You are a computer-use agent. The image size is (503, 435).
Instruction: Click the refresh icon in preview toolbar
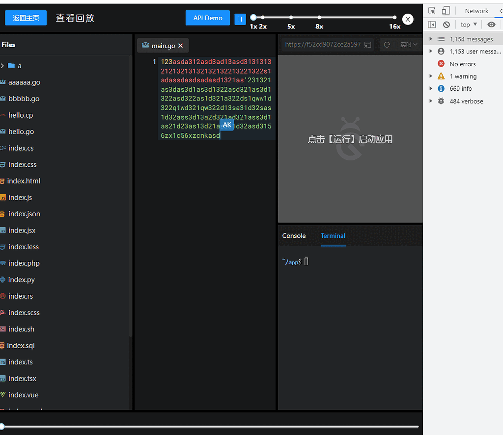(x=387, y=45)
